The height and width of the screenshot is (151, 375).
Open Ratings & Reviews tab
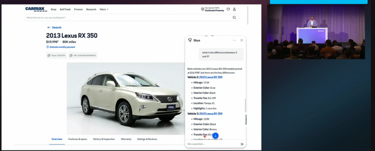[x=147, y=139]
